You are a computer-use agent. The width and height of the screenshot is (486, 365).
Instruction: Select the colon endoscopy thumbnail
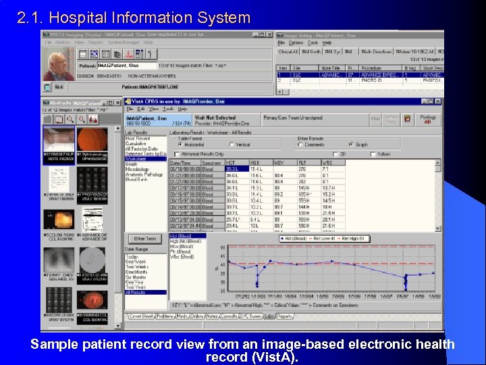point(59,219)
